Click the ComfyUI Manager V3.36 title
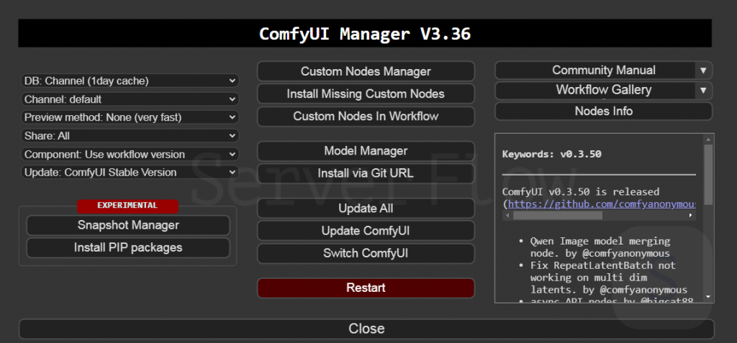737x343 pixels. [x=365, y=34]
